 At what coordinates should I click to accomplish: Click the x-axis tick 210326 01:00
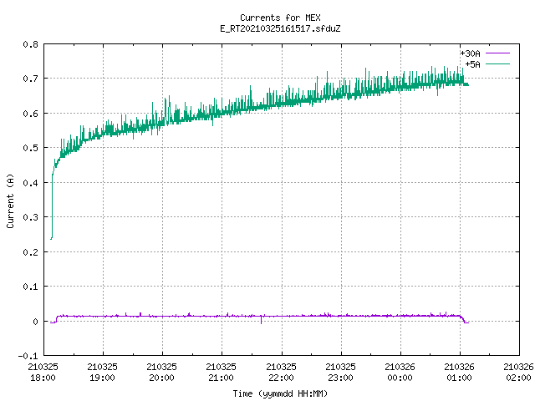pyautogui.click(x=459, y=372)
